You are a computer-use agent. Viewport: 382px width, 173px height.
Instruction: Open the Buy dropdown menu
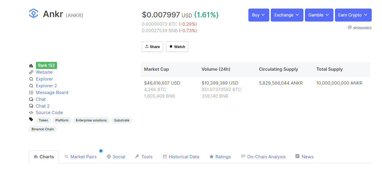click(x=259, y=15)
